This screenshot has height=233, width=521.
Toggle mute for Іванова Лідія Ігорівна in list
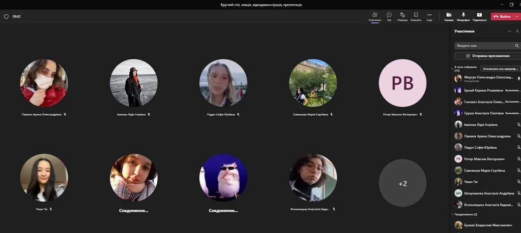518,124
